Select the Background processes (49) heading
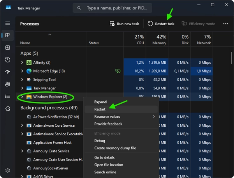This screenshot has width=234, height=178. [x=49, y=108]
